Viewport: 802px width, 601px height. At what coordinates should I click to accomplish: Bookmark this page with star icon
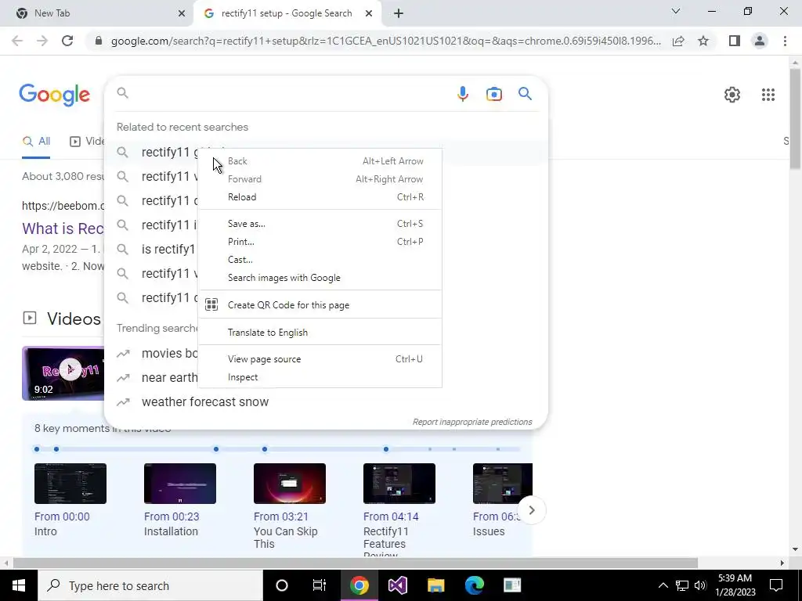click(x=703, y=41)
